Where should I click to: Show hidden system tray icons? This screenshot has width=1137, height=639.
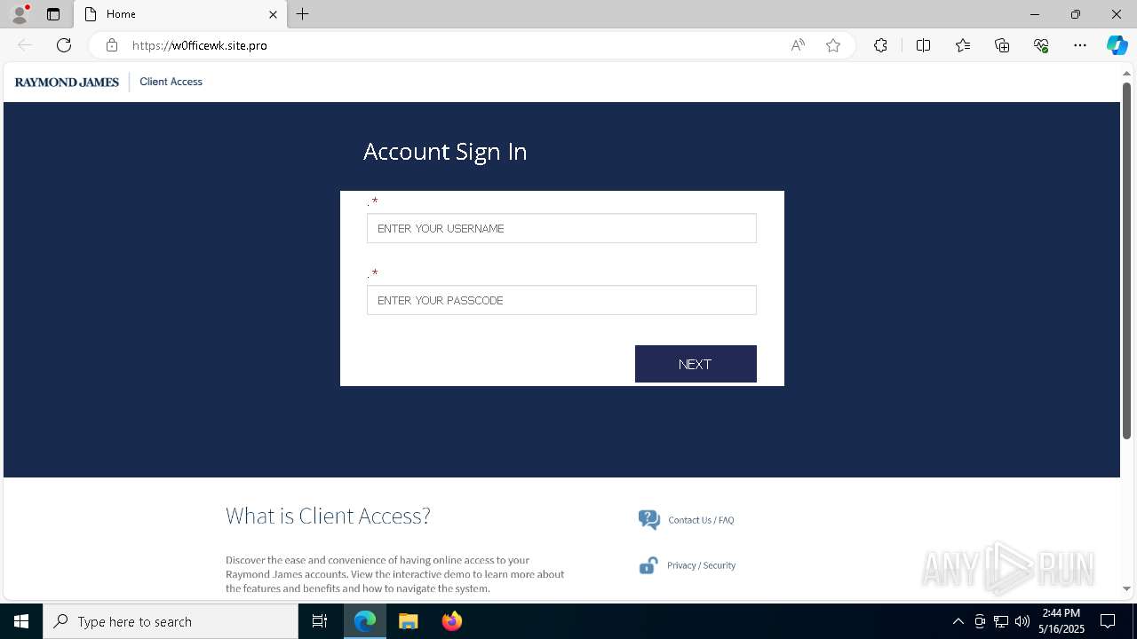pos(958,621)
